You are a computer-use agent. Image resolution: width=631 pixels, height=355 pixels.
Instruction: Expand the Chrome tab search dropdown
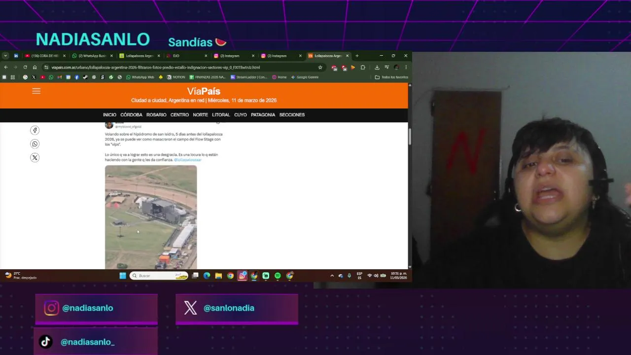(5, 56)
